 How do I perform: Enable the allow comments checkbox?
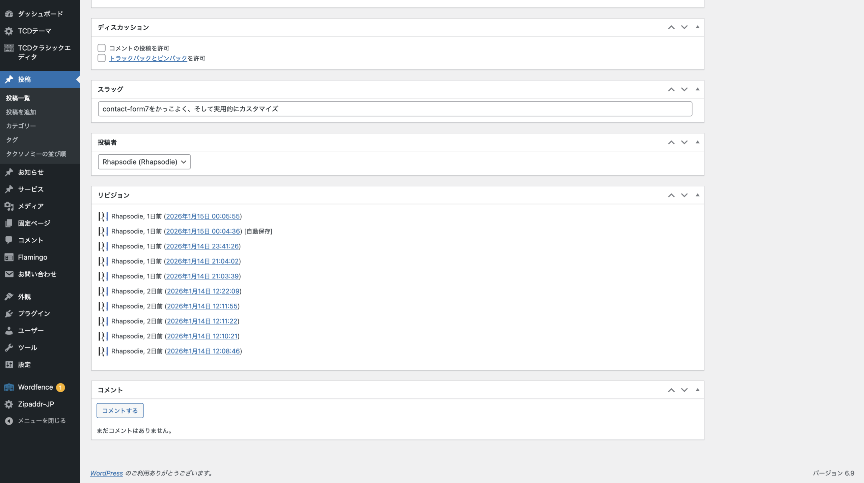click(102, 48)
